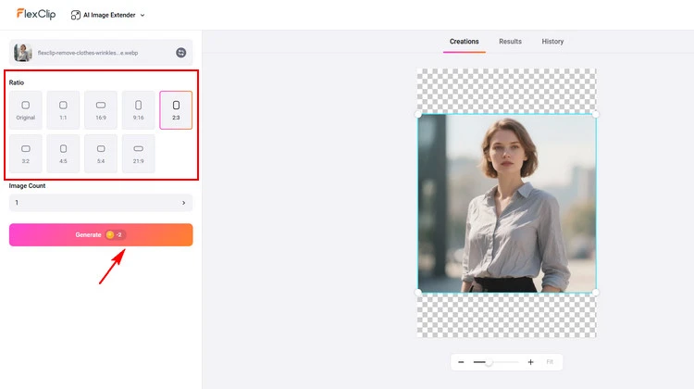
Task: Click the bottom-right resize handle of image
Action: tap(596, 293)
